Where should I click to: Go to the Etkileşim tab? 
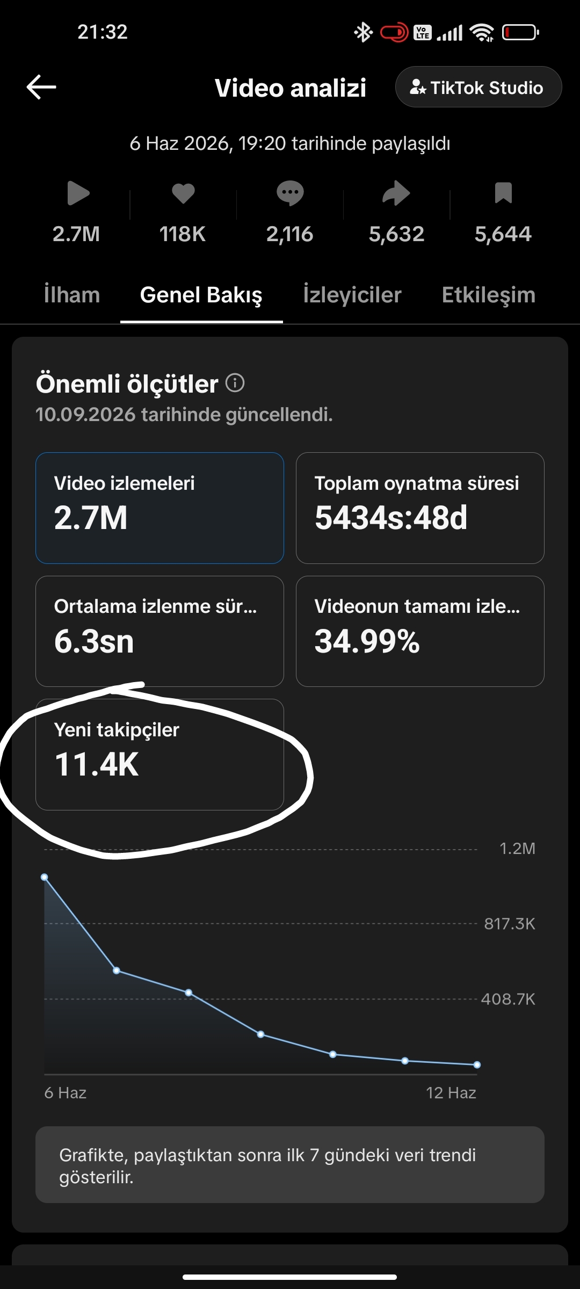tap(489, 295)
